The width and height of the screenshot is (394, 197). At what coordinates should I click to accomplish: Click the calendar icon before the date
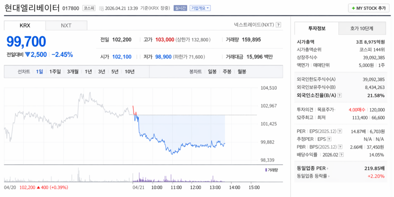[101, 8]
